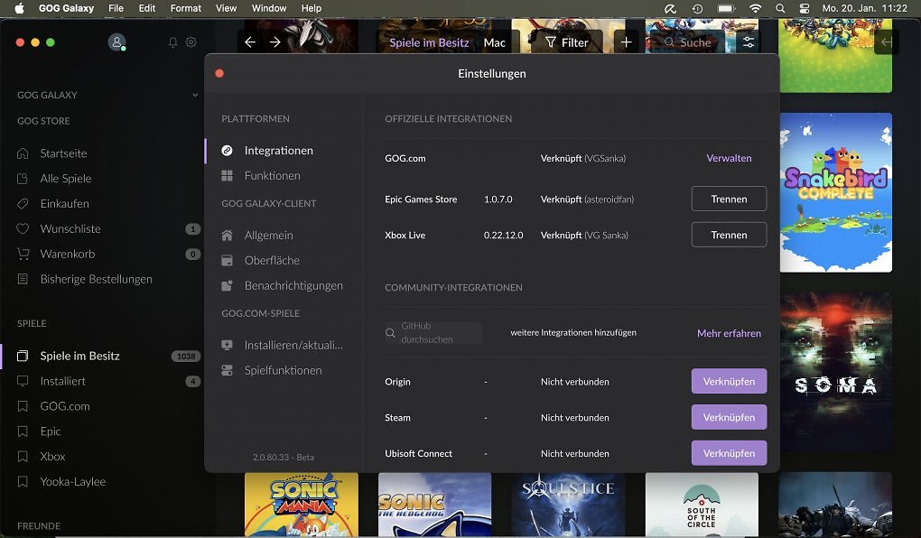Click the Wi-Fi status icon
Image resolution: width=921 pixels, height=538 pixels.
(x=756, y=8)
